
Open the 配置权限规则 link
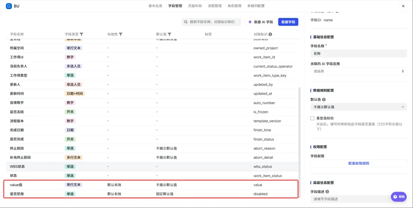359,163
